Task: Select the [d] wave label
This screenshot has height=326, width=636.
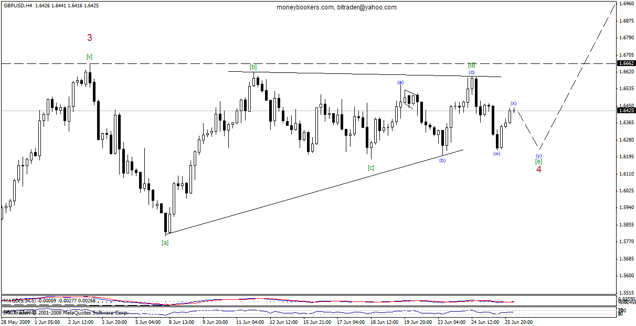Action: tap(471, 66)
